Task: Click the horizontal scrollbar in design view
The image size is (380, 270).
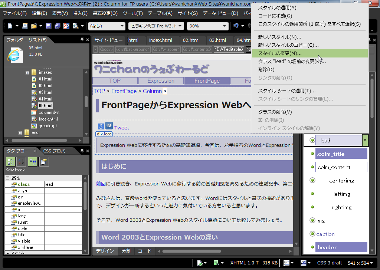Action: coord(192,251)
